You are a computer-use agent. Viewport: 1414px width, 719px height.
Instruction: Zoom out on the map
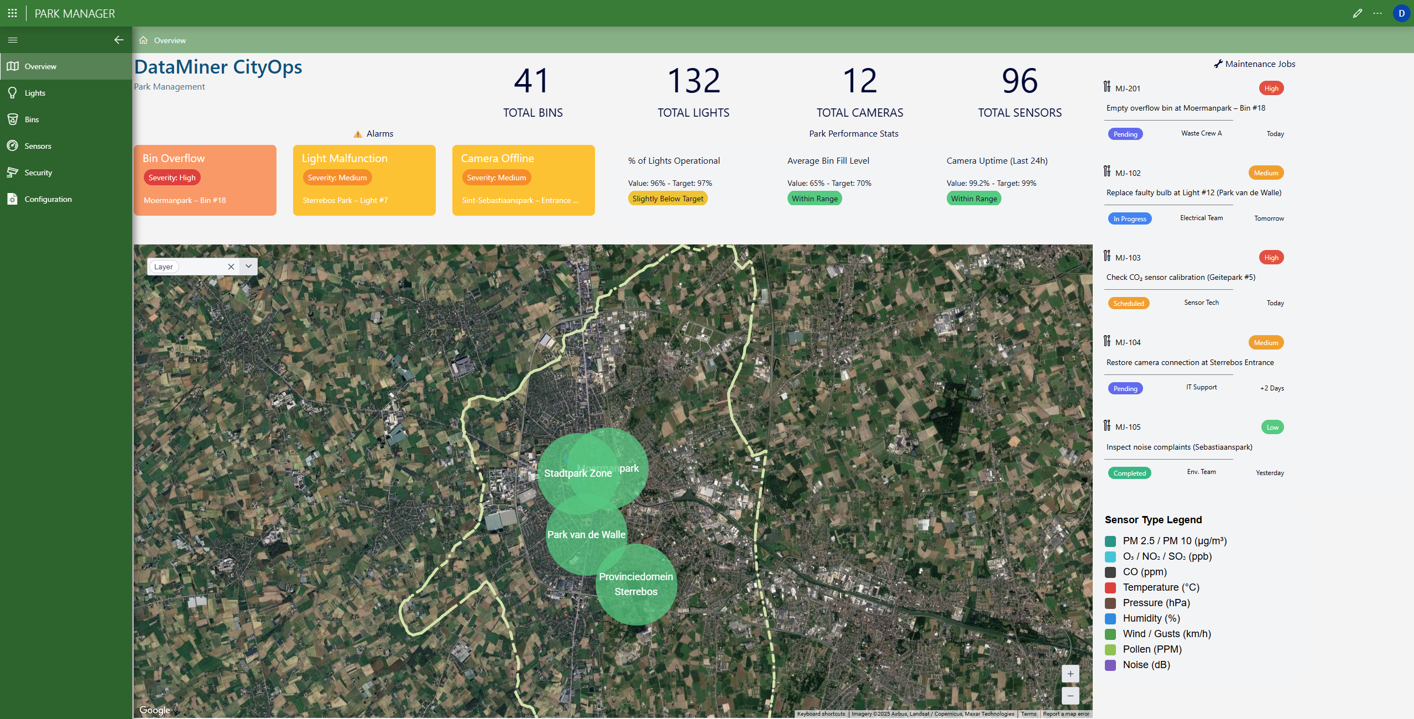pos(1070,696)
